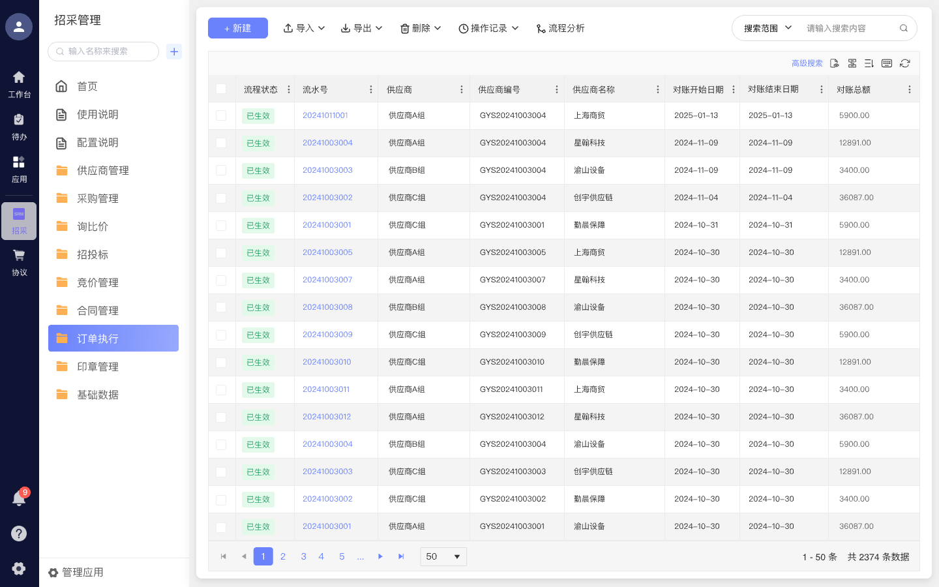Open 对账结束日期 column options menu
The width and height of the screenshot is (939, 587).
coord(822,89)
